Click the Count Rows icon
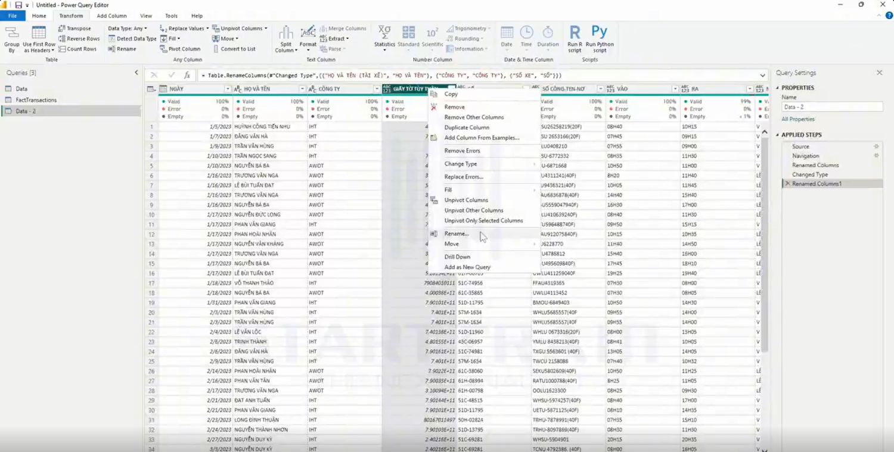The height and width of the screenshot is (452, 894). (x=62, y=49)
